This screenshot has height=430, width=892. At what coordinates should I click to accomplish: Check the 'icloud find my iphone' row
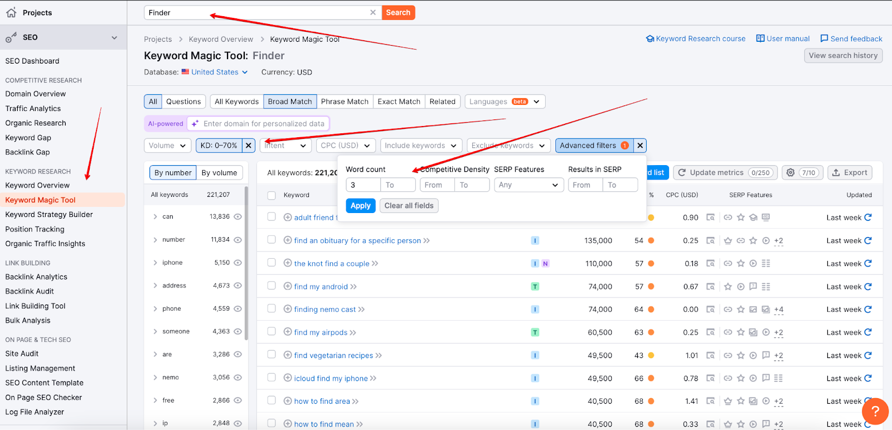[272, 377]
